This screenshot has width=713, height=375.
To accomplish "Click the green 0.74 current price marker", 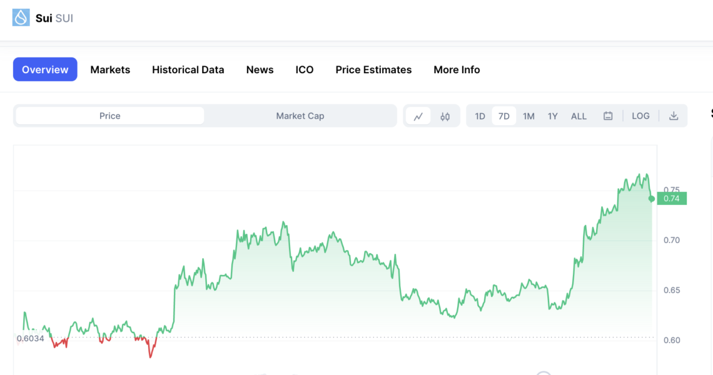I will [672, 199].
